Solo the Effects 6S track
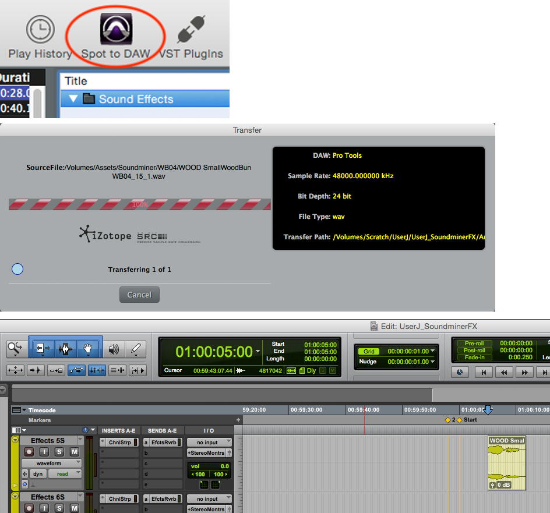 tap(59, 508)
